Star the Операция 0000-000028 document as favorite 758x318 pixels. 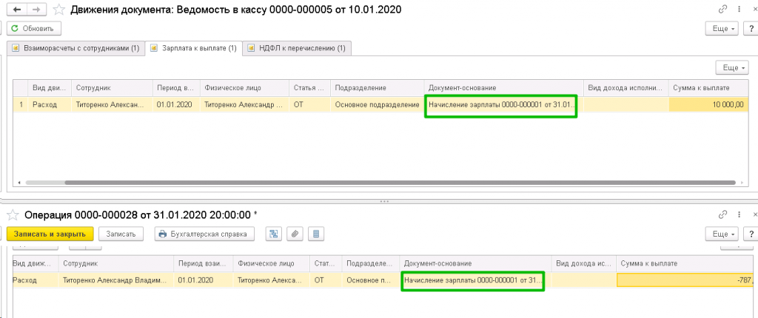(x=13, y=214)
